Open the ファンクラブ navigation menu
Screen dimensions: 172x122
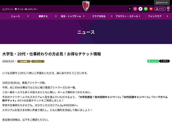click(x=156, y=16)
